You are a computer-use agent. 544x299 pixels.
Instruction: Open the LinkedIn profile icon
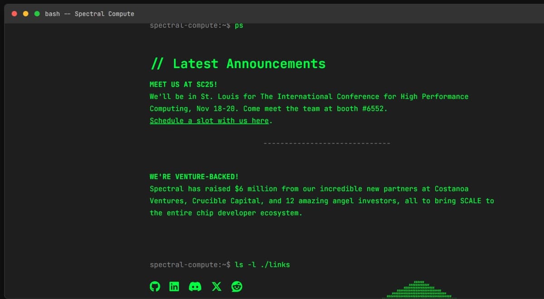pyautogui.click(x=174, y=286)
